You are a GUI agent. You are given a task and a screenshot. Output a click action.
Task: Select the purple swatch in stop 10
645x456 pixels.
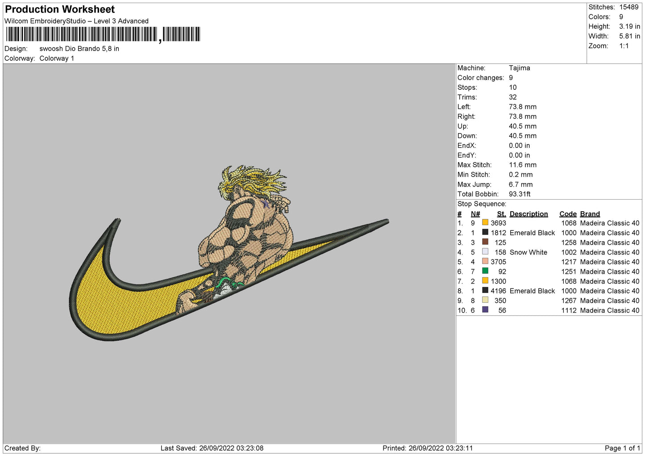tap(485, 310)
